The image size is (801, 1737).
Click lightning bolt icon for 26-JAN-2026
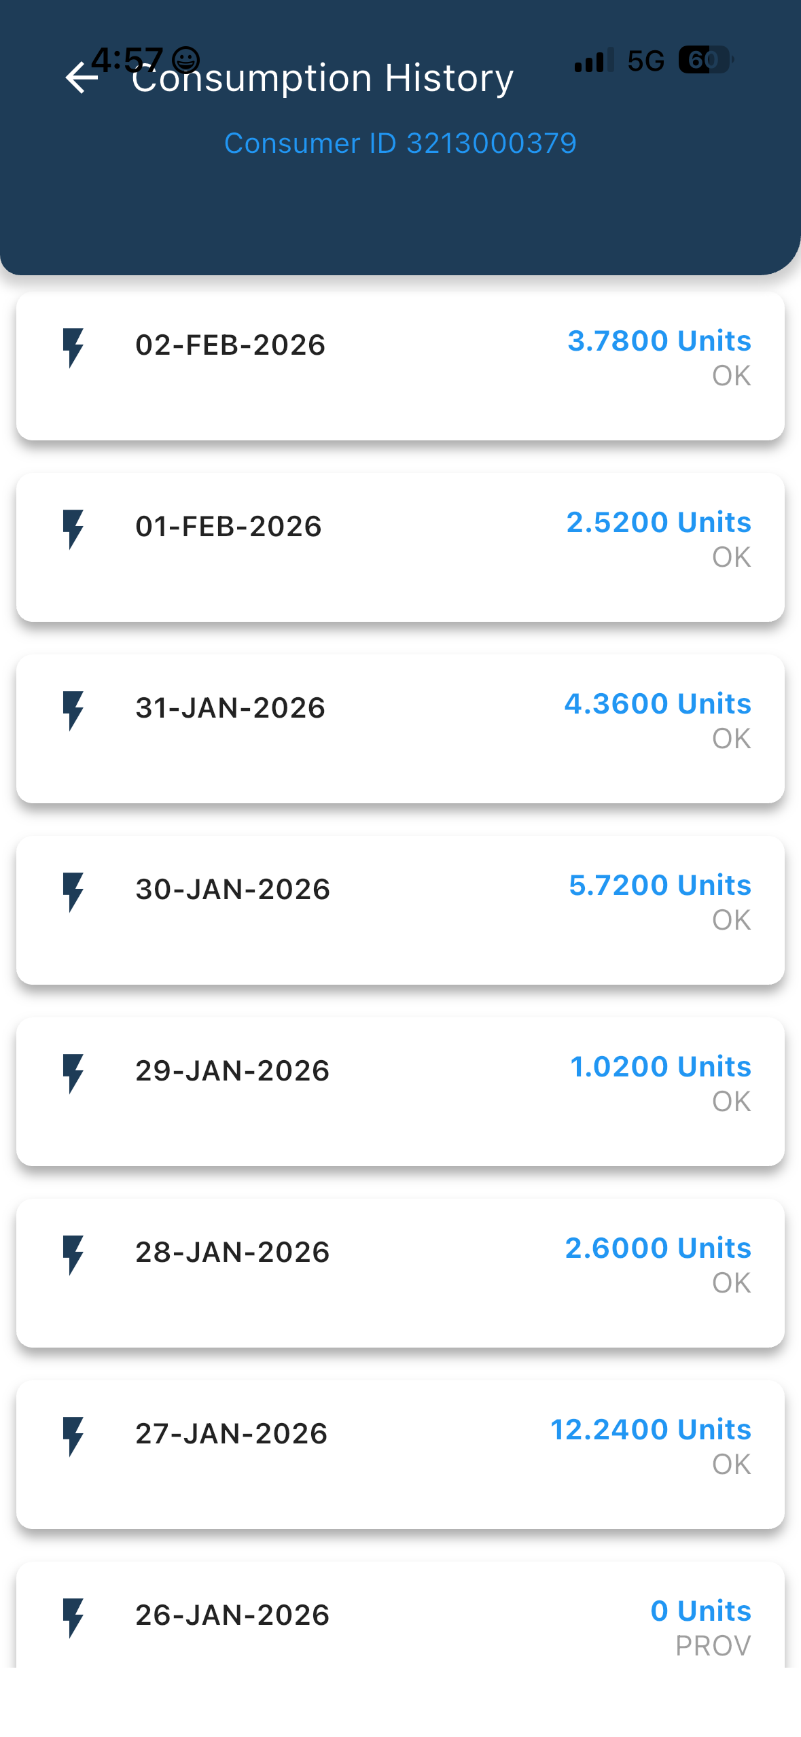pyautogui.click(x=73, y=1618)
